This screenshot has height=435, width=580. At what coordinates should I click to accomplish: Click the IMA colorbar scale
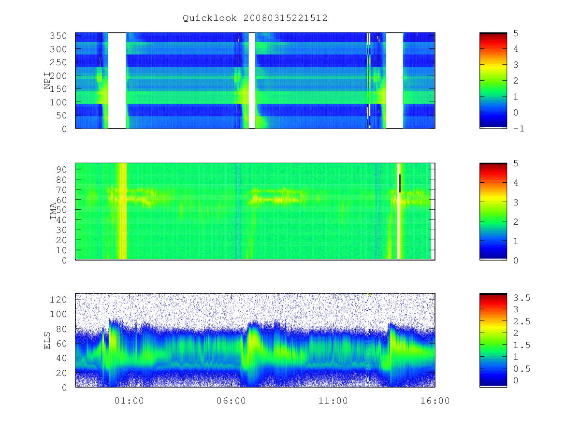[x=493, y=212]
